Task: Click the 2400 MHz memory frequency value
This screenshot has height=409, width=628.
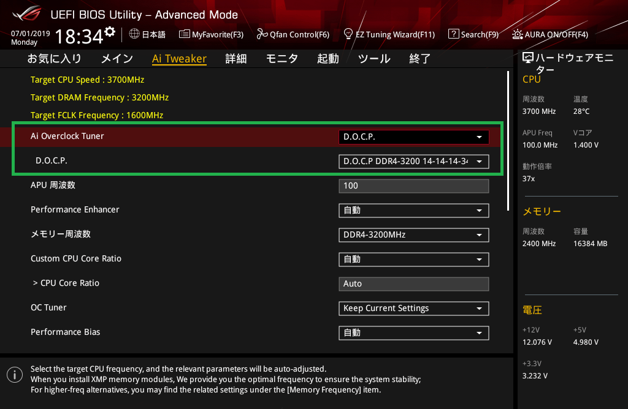Action: point(539,244)
